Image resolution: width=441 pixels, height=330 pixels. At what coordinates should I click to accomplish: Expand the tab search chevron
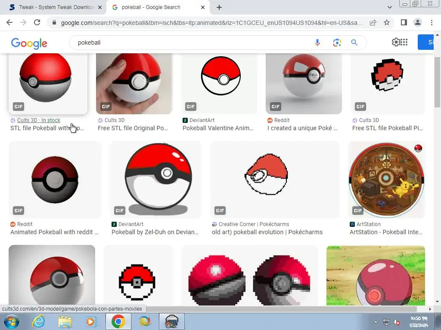(389, 7)
